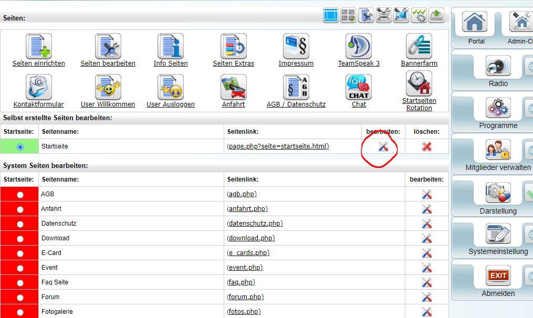Select AGB as the Startseite radio button
Image resolution: width=533 pixels, height=318 pixels.
pyautogui.click(x=20, y=195)
